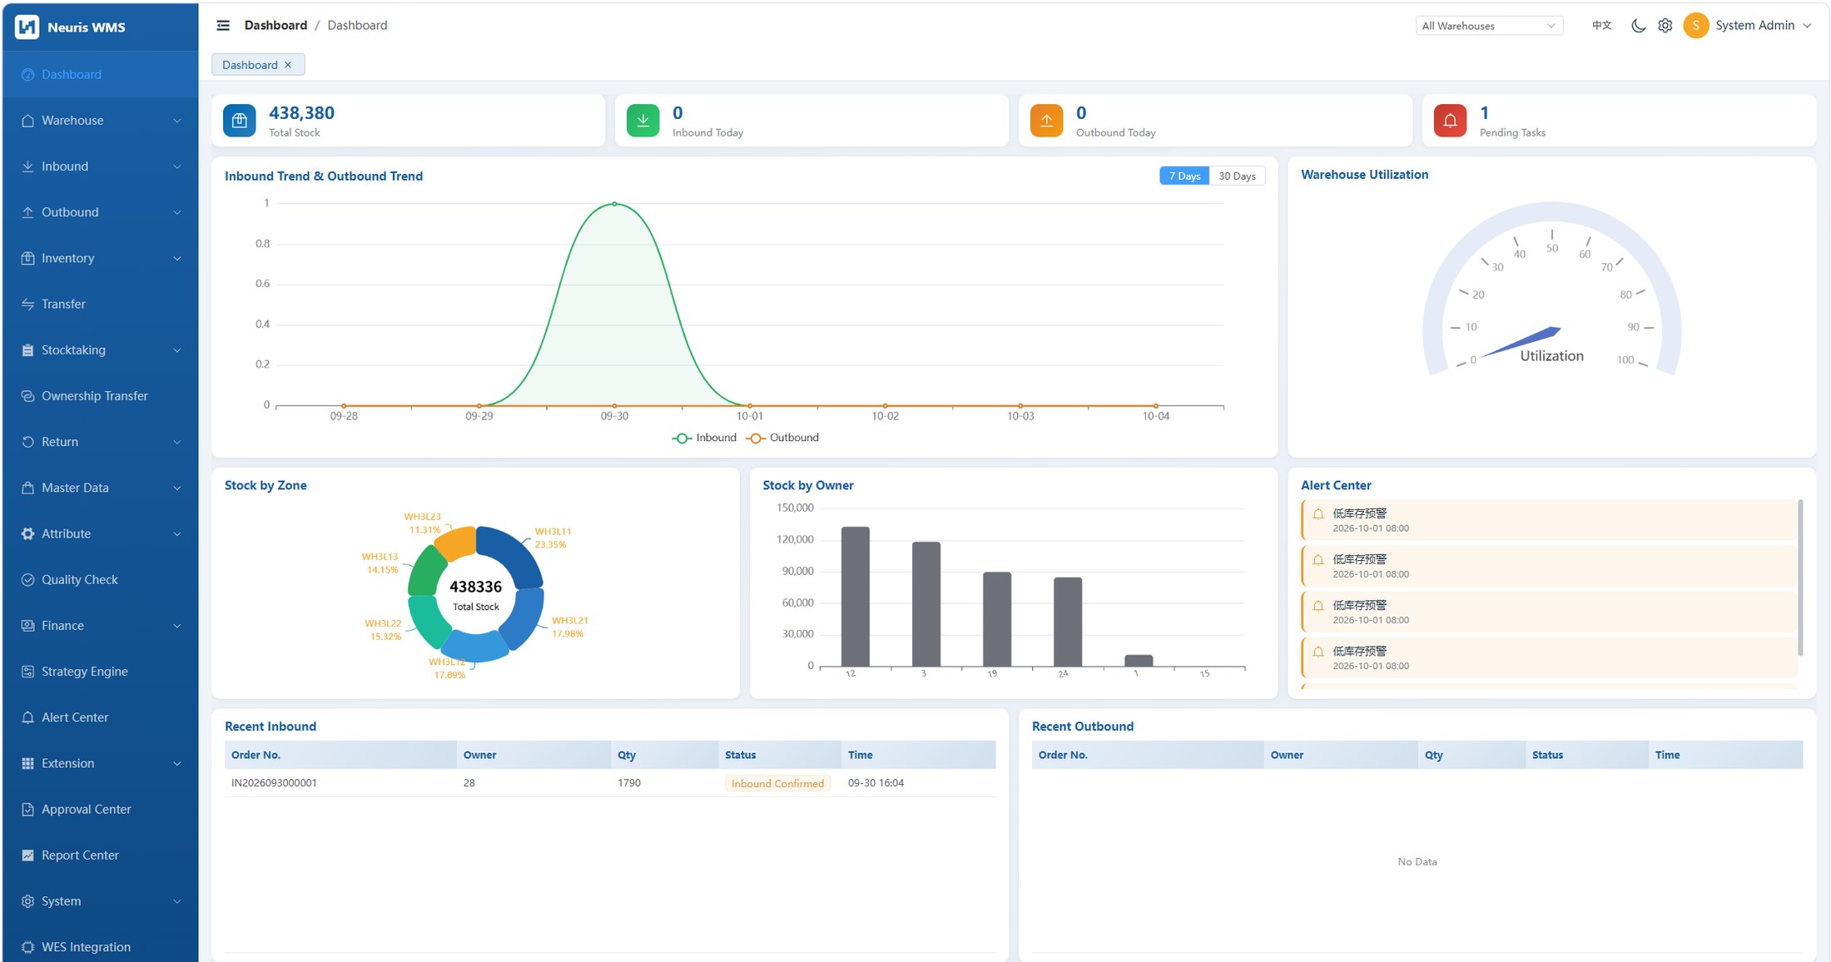The height and width of the screenshot is (962, 1831).
Task: Click the Inbound Confirmed status tag
Action: coord(777,783)
